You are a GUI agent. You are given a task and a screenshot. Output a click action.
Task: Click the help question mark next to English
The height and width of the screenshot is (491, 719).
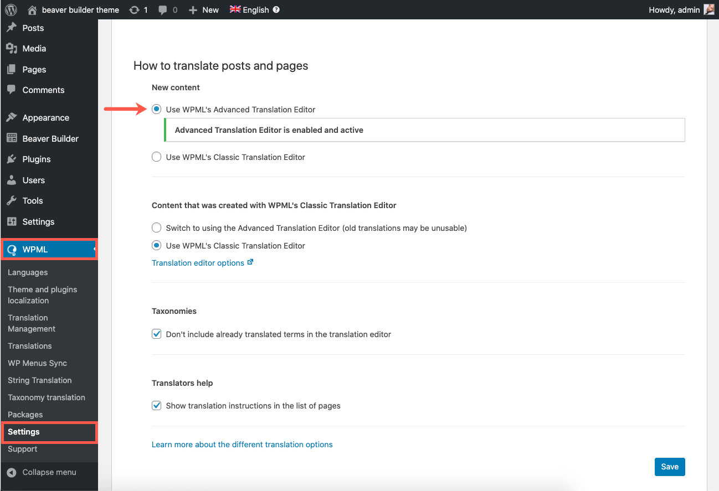(x=276, y=9)
